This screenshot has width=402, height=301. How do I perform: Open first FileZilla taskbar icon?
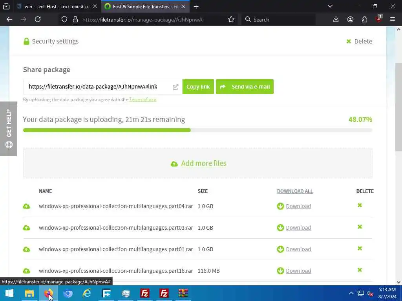pos(145,293)
